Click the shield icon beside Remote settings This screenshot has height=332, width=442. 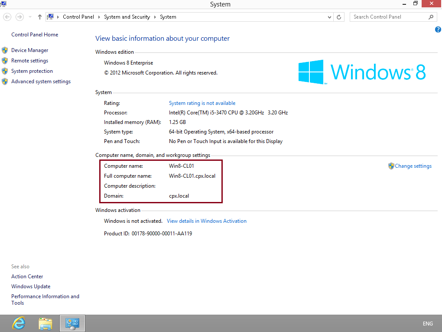(5, 61)
